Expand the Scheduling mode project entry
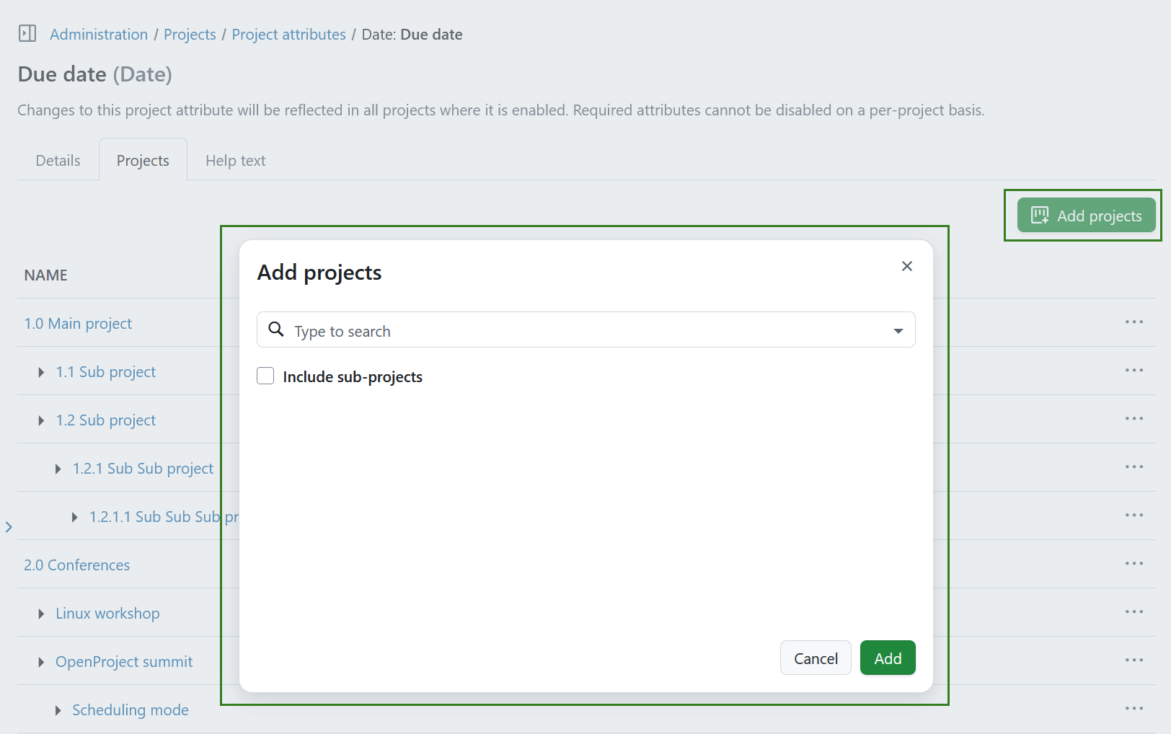 tap(58, 709)
